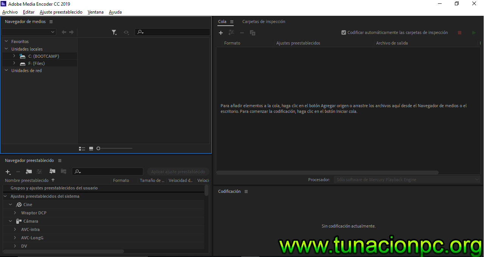Add output settings icon in the queue
Viewport: 484px width, 257px height.
231,33
